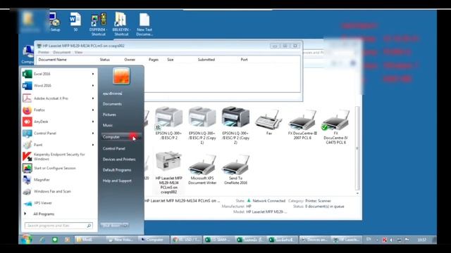Open the Printer menu in the print queue window

pyautogui.click(x=44, y=53)
